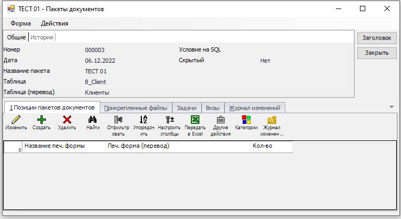401x219 pixels.
Task: Open Настроить столбцы column settings
Action: (x=169, y=120)
